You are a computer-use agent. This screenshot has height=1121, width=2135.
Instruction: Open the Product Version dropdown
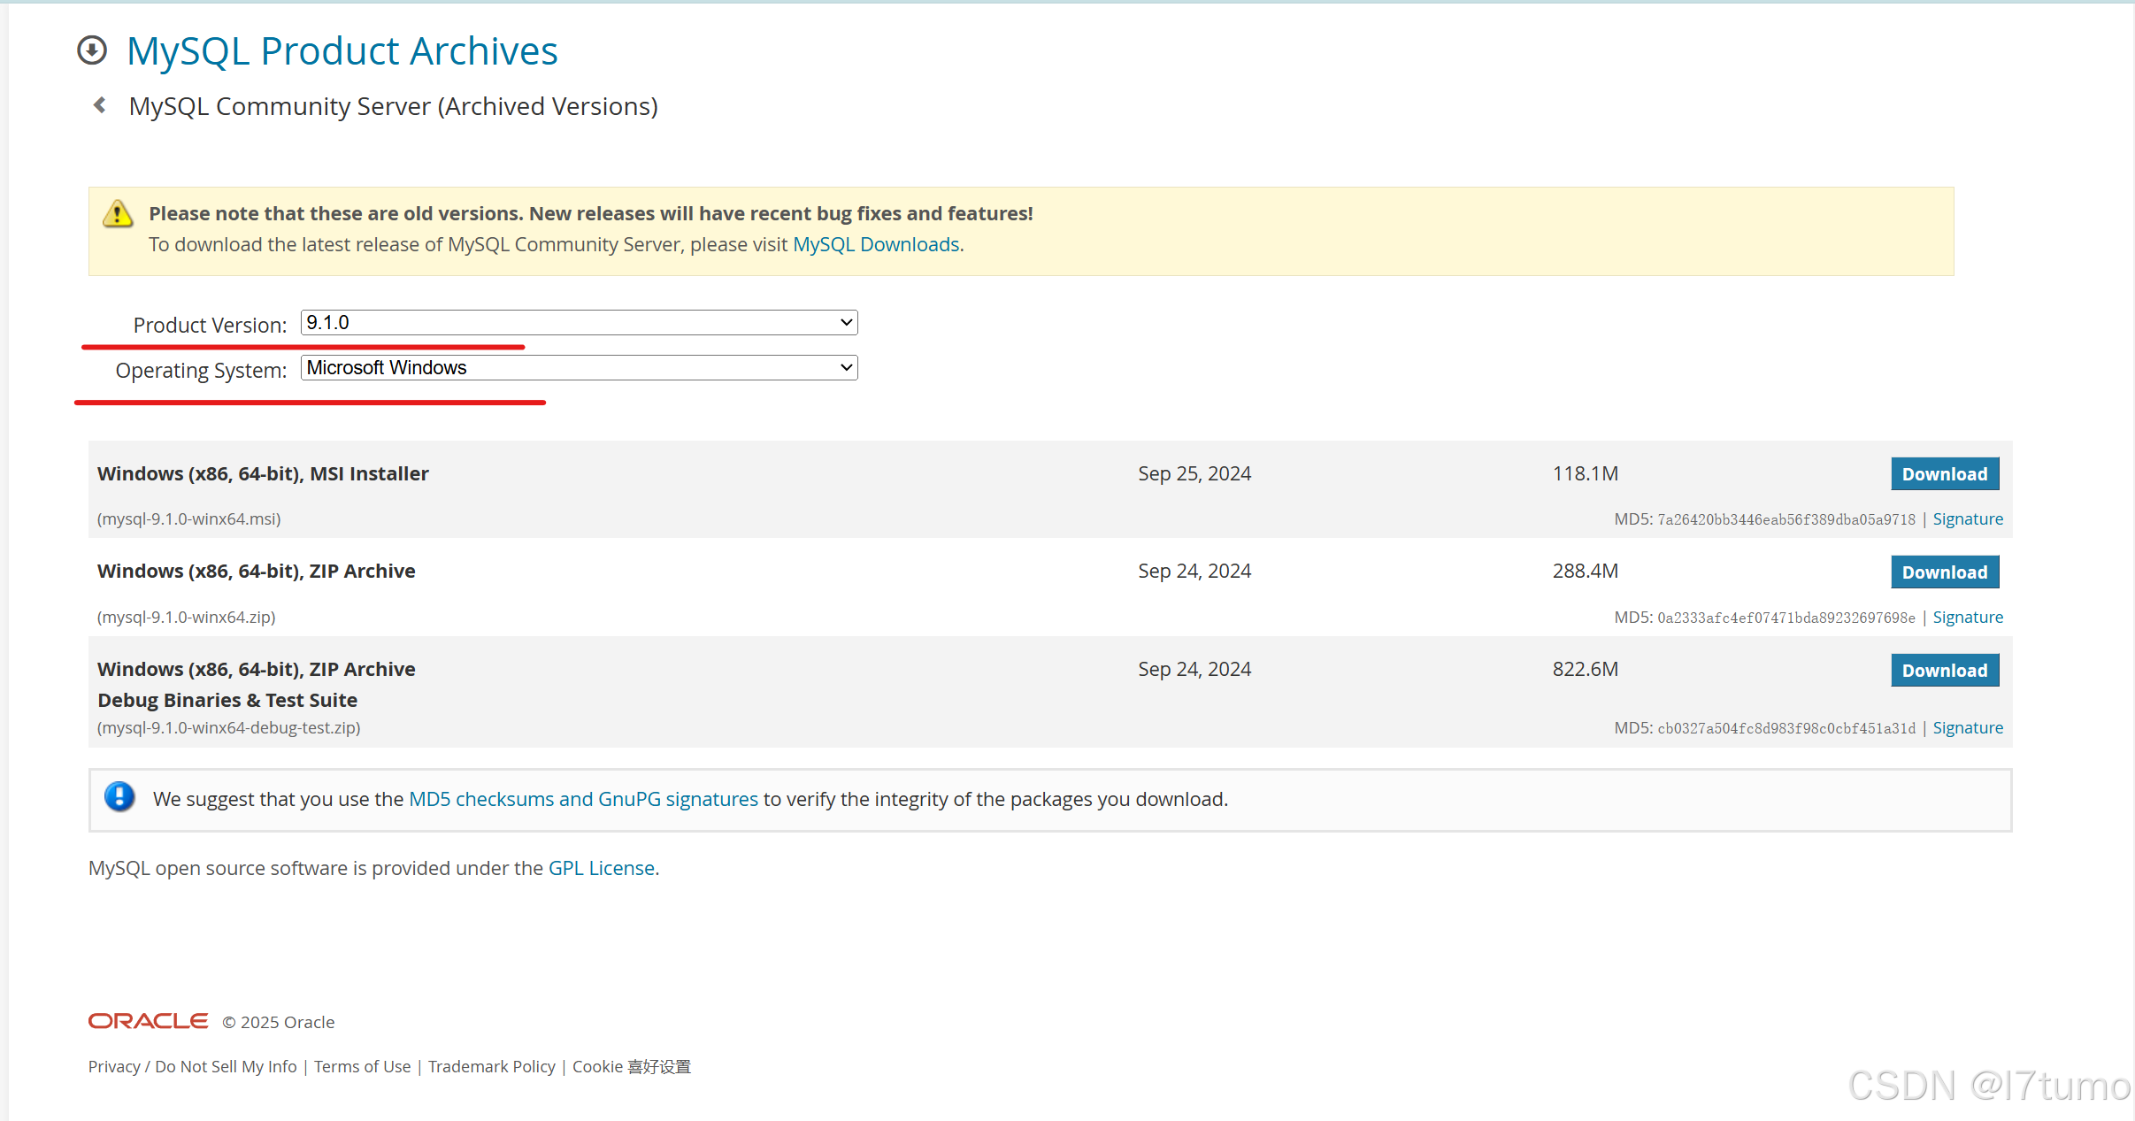tap(579, 322)
